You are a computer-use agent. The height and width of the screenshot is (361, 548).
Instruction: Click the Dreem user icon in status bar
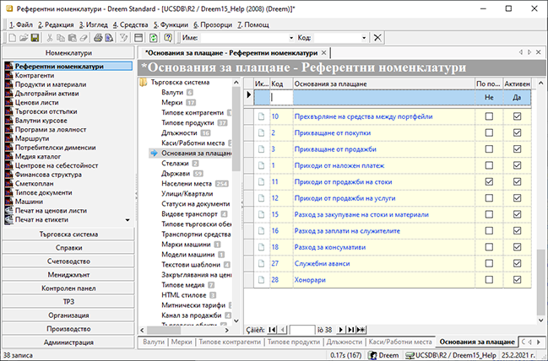tap(373, 355)
